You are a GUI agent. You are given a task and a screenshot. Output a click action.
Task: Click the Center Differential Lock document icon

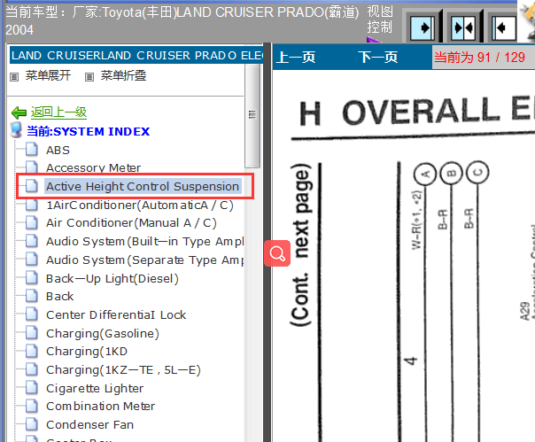pos(32,314)
